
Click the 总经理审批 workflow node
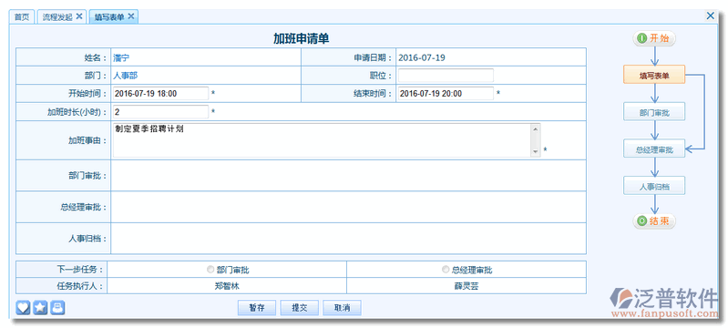click(x=654, y=149)
